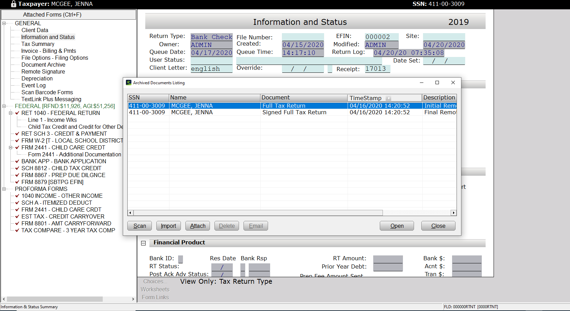Click the checkmark icon next to SCH A

[x=17, y=203]
